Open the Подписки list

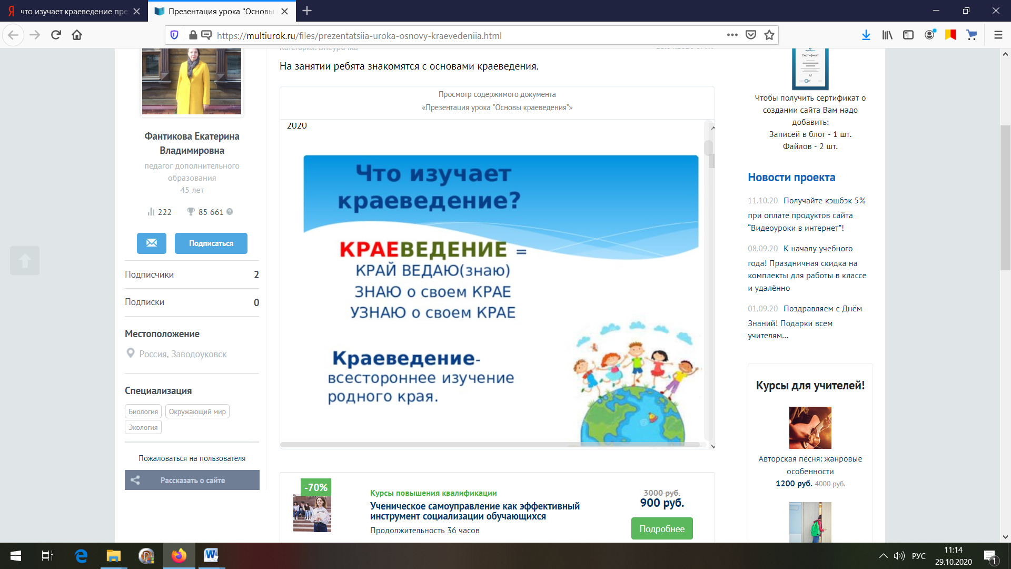coord(192,302)
